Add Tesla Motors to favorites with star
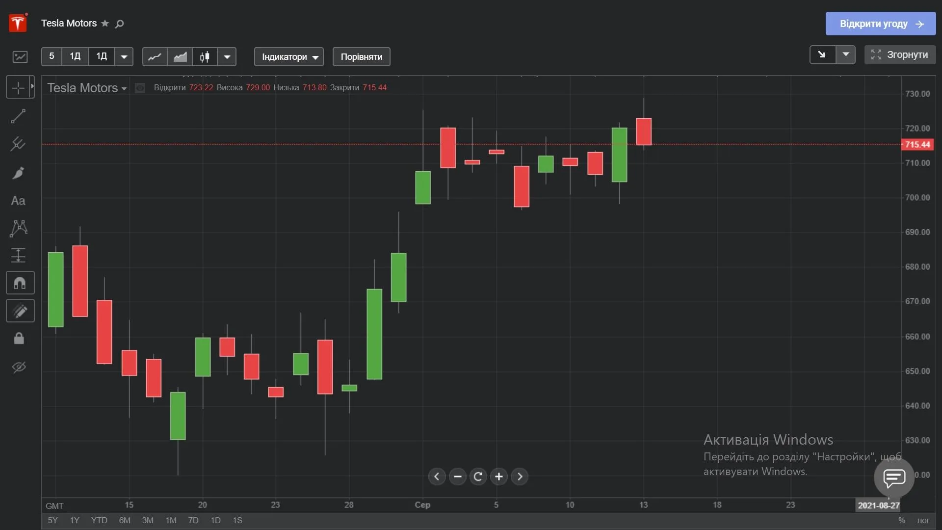Image resolution: width=942 pixels, height=530 pixels. pos(105,23)
